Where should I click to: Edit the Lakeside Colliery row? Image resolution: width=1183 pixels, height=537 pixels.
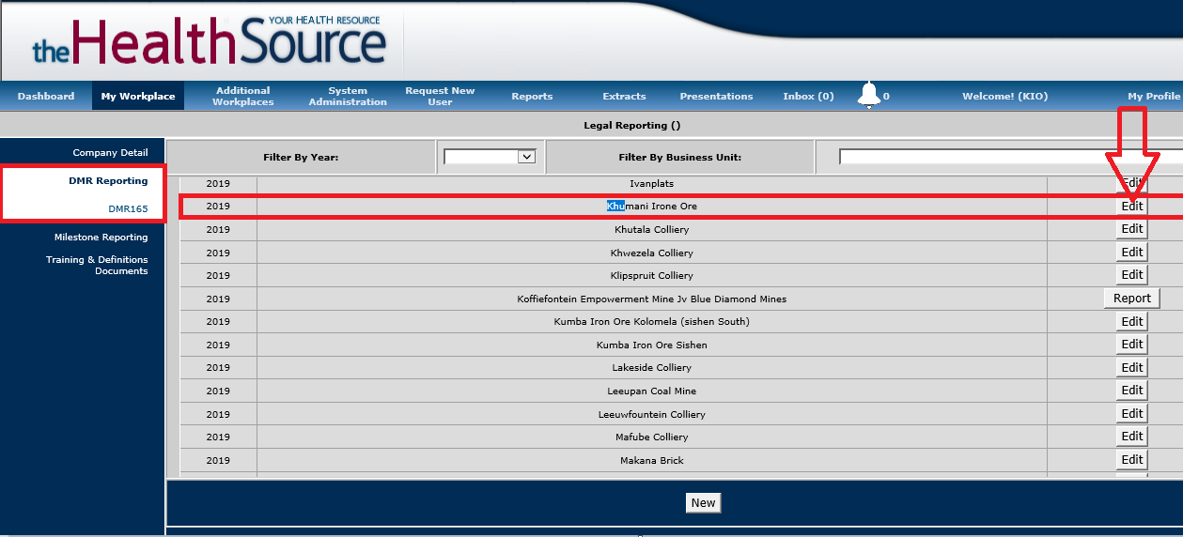1132,367
